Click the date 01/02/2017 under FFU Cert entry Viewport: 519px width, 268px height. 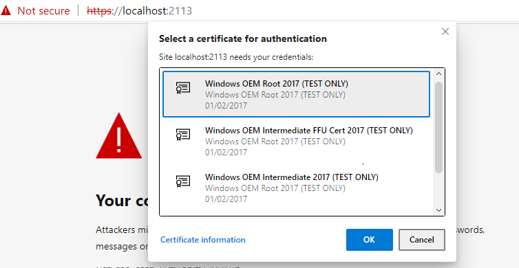[226, 153]
